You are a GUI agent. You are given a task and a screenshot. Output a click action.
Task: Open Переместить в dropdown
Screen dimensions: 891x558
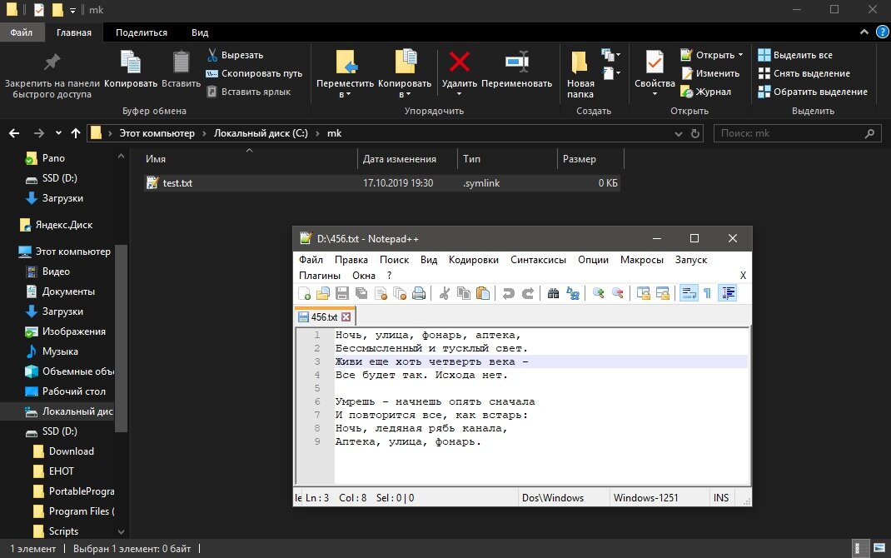pyautogui.click(x=345, y=74)
